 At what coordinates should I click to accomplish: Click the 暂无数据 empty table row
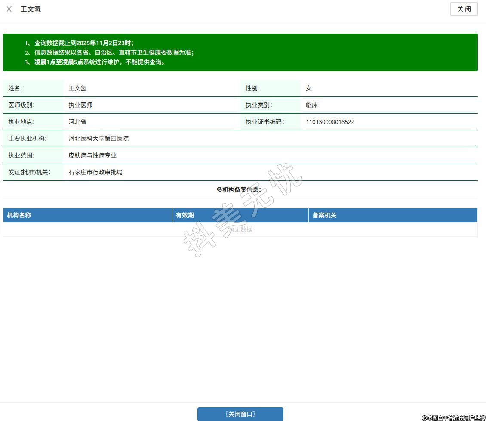[x=240, y=229]
